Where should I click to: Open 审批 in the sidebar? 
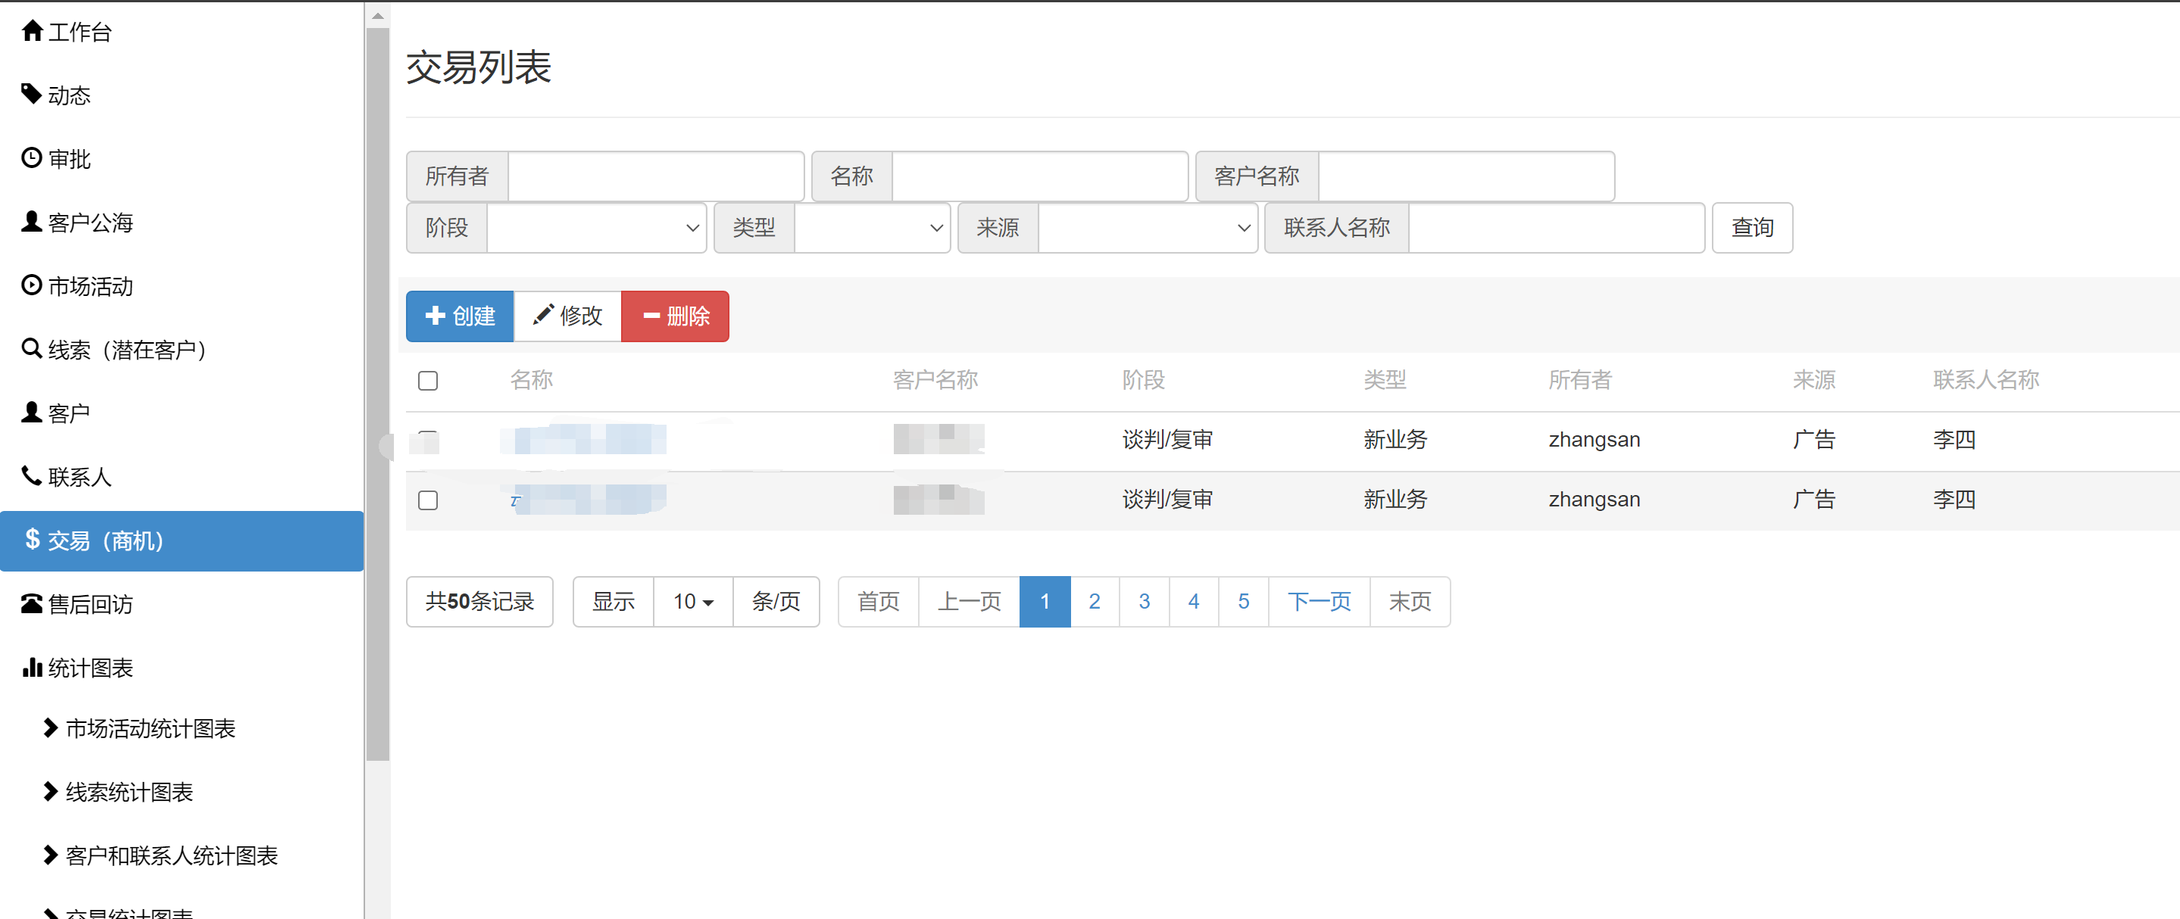[70, 159]
